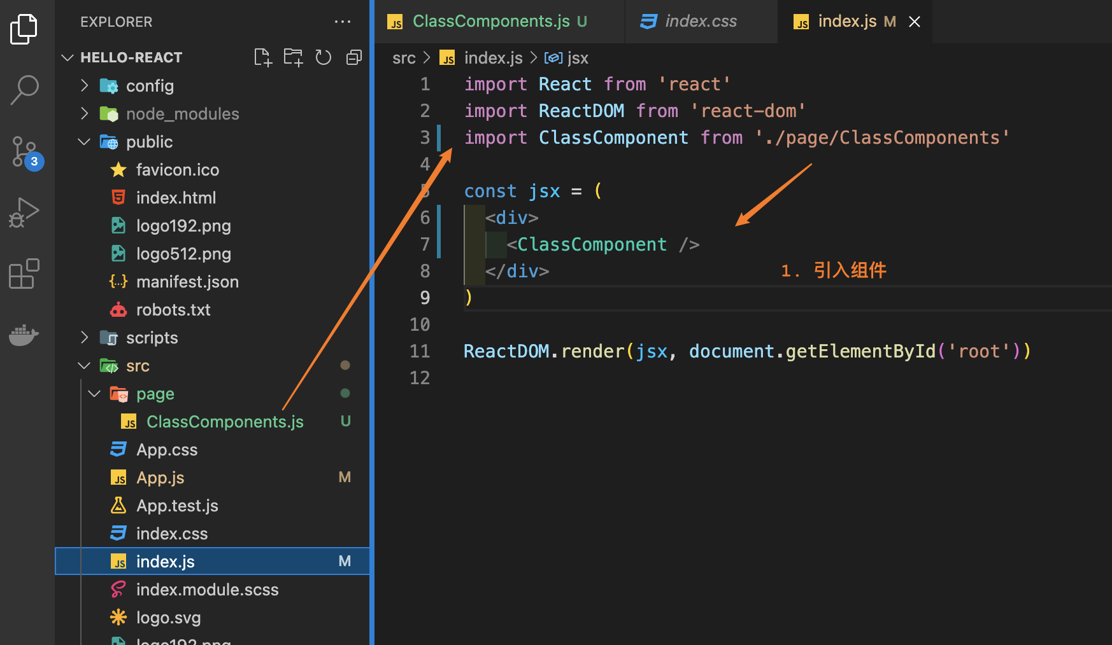Viewport: 1112px width, 645px height.
Task: Click the ClassComponent import identifier on line 3
Action: [x=613, y=137]
